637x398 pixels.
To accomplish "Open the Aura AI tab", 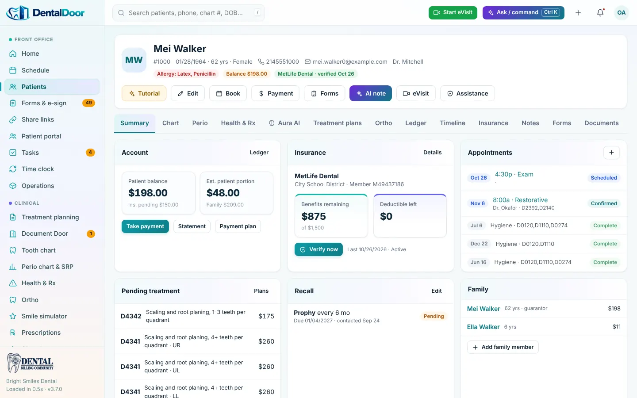I will [284, 123].
